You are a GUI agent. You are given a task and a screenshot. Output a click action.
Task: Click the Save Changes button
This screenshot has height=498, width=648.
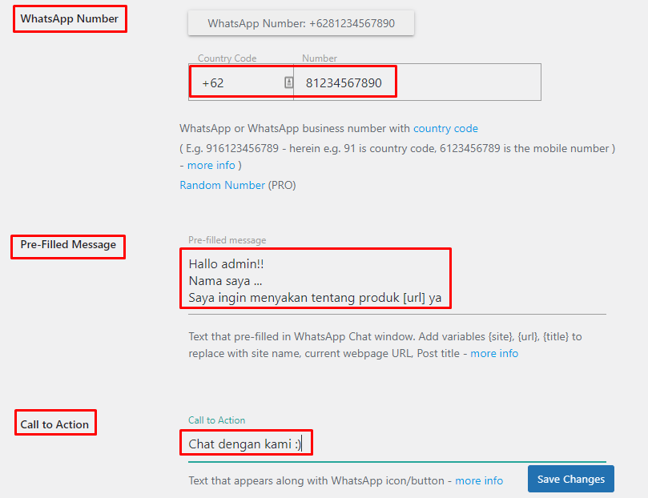(x=571, y=479)
